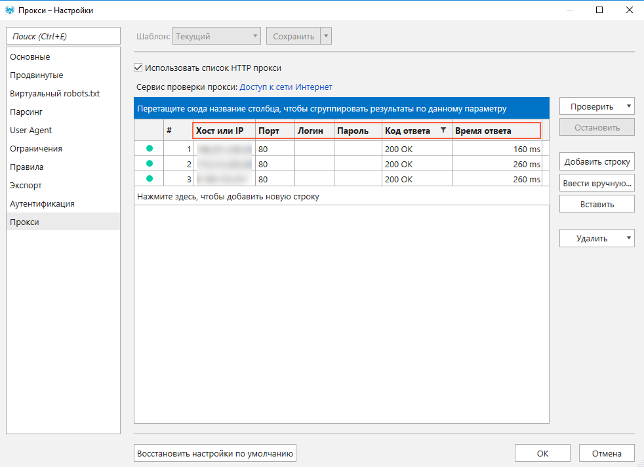The width and height of the screenshot is (644, 467).
Task: Select the 200 OK cell in row 1
Action: tap(417, 149)
